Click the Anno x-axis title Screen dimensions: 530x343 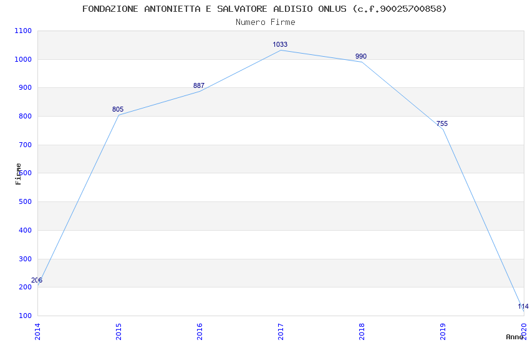(514, 337)
